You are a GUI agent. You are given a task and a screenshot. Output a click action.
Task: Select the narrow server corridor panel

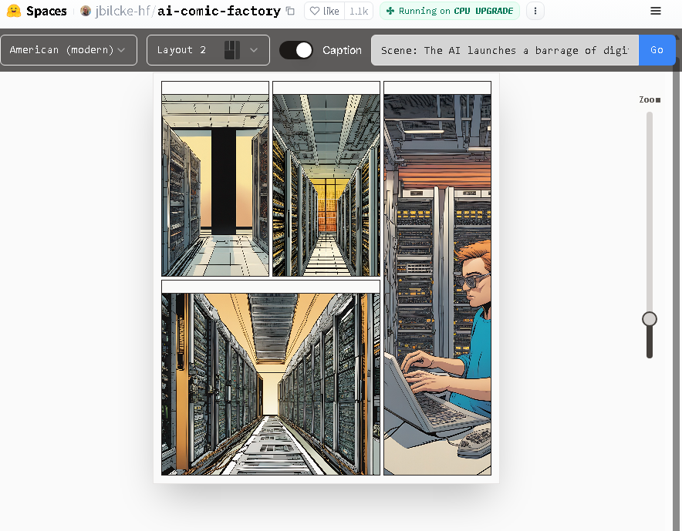[326, 185]
